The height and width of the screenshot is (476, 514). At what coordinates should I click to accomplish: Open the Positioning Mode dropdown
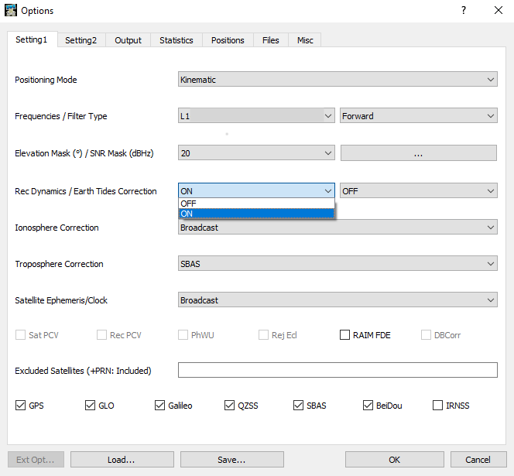coord(338,79)
